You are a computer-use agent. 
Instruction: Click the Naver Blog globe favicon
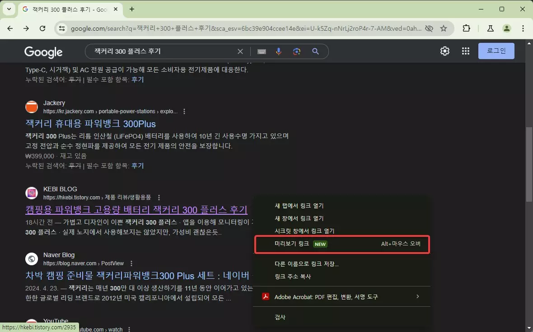32,259
